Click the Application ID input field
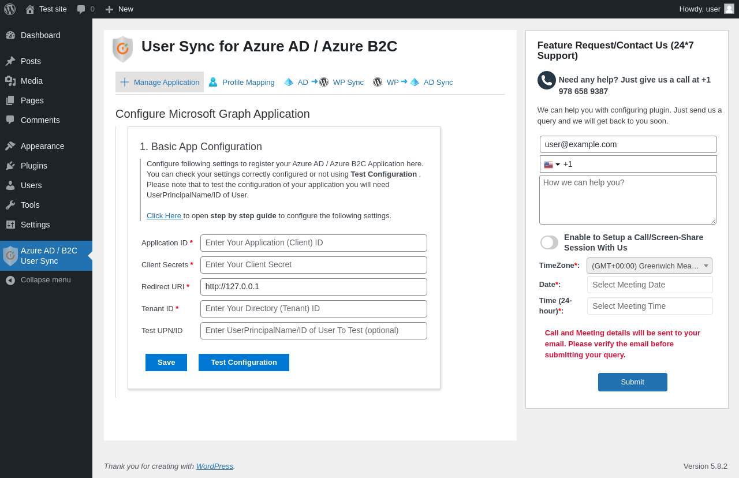 click(313, 243)
